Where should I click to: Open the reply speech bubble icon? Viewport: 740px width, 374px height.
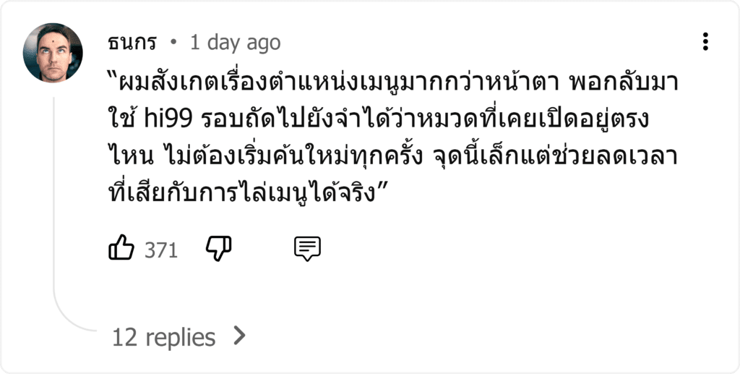pos(307,249)
